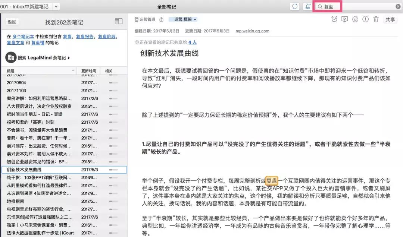This screenshot has width=403, height=237.
Task: Select the note 晨兴刘芹：出去融资，任何时候
Action: coord(64,146)
